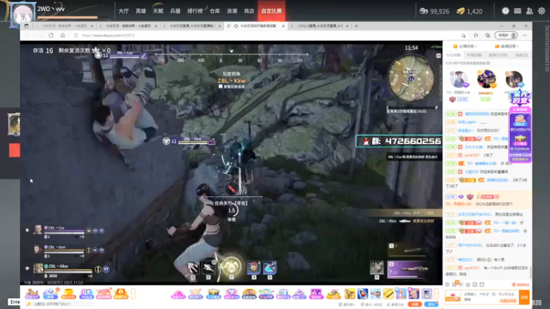The height and width of the screenshot is (309, 550).
Task: Open the 浪潮 menu item
Action: pyautogui.click(x=232, y=11)
